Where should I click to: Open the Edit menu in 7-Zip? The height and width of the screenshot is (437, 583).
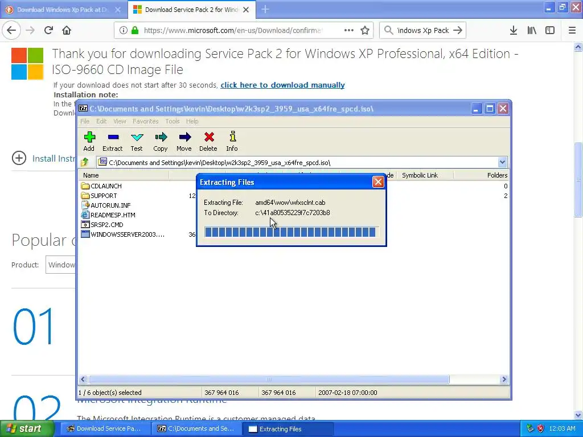point(101,121)
